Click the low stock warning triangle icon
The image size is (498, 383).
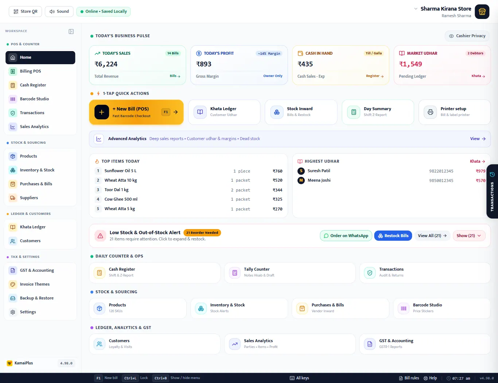click(x=100, y=236)
